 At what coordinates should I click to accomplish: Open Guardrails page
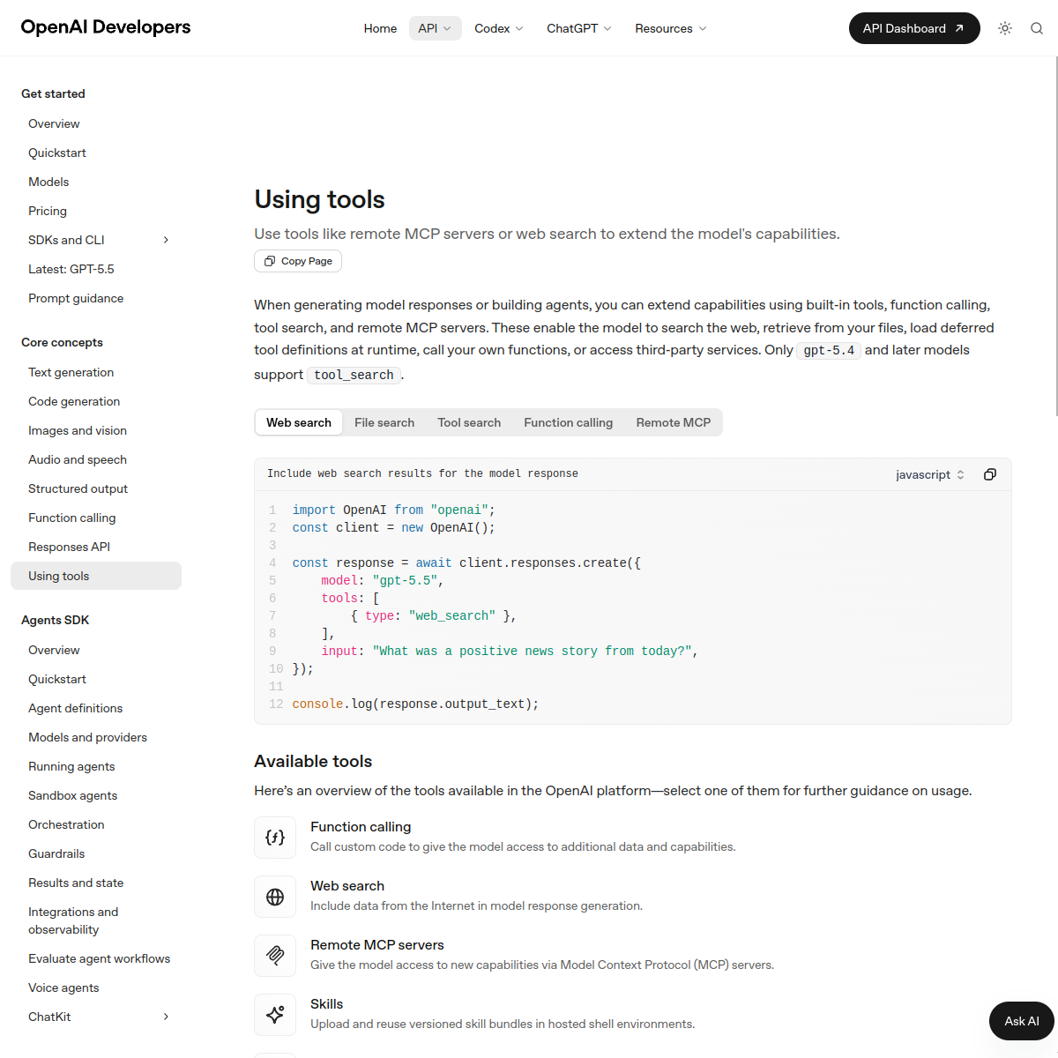coord(56,853)
